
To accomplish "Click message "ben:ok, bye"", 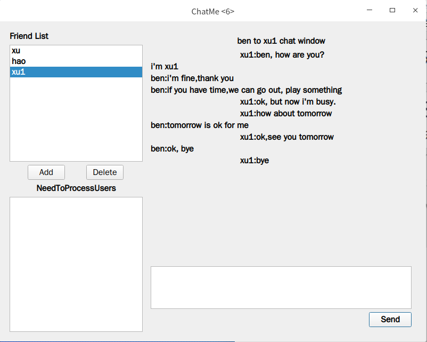I will pyautogui.click(x=173, y=149).
